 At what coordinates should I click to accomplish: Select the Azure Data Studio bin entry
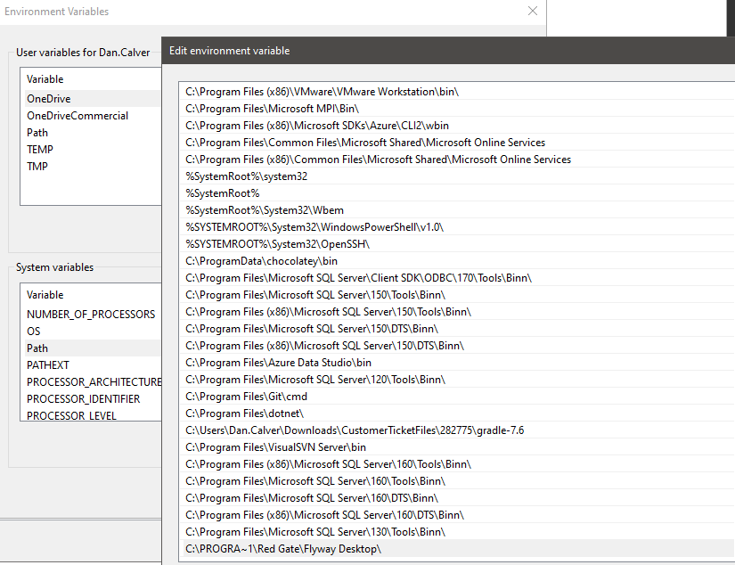[456, 362]
